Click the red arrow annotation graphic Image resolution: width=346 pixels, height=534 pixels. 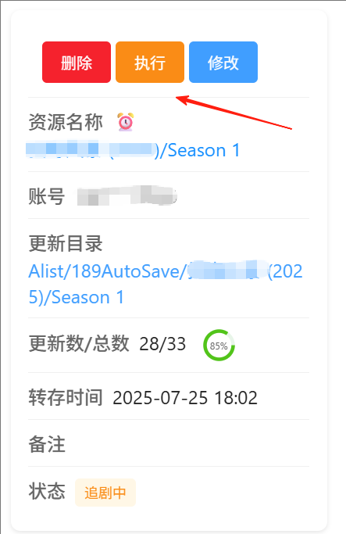pyautogui.click(x=234, y=113)
